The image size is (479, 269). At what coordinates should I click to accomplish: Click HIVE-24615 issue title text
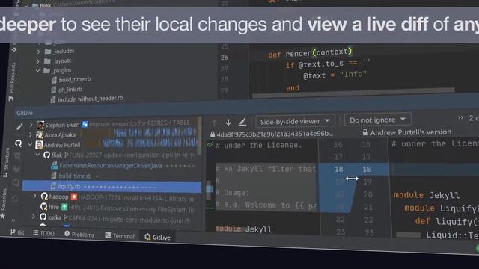132,209
